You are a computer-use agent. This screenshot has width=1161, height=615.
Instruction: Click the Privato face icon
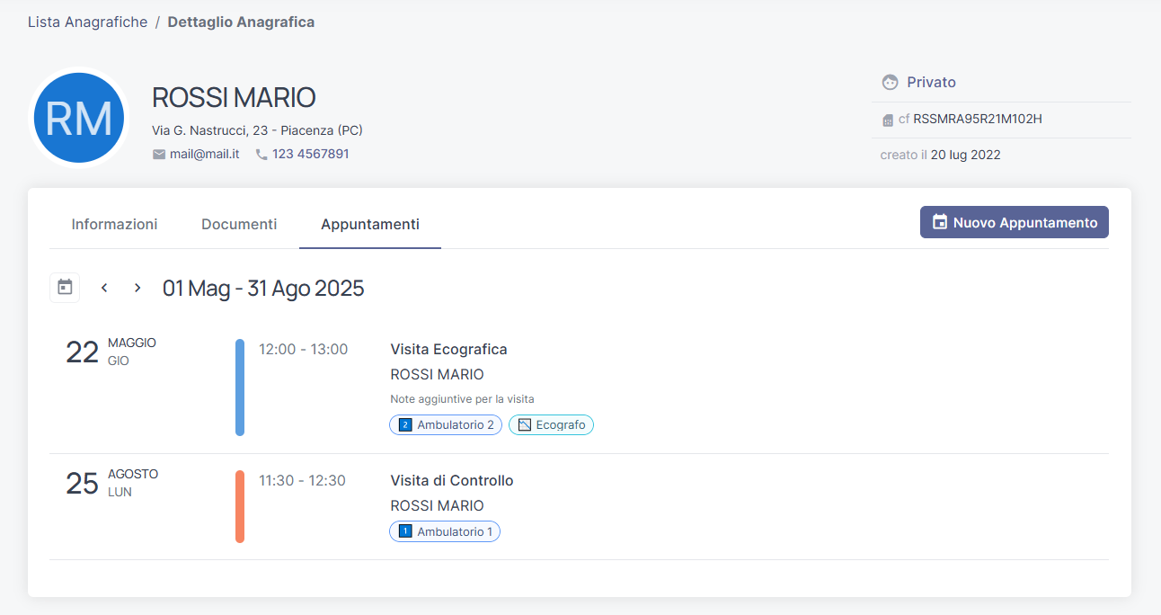click(890, 83)
